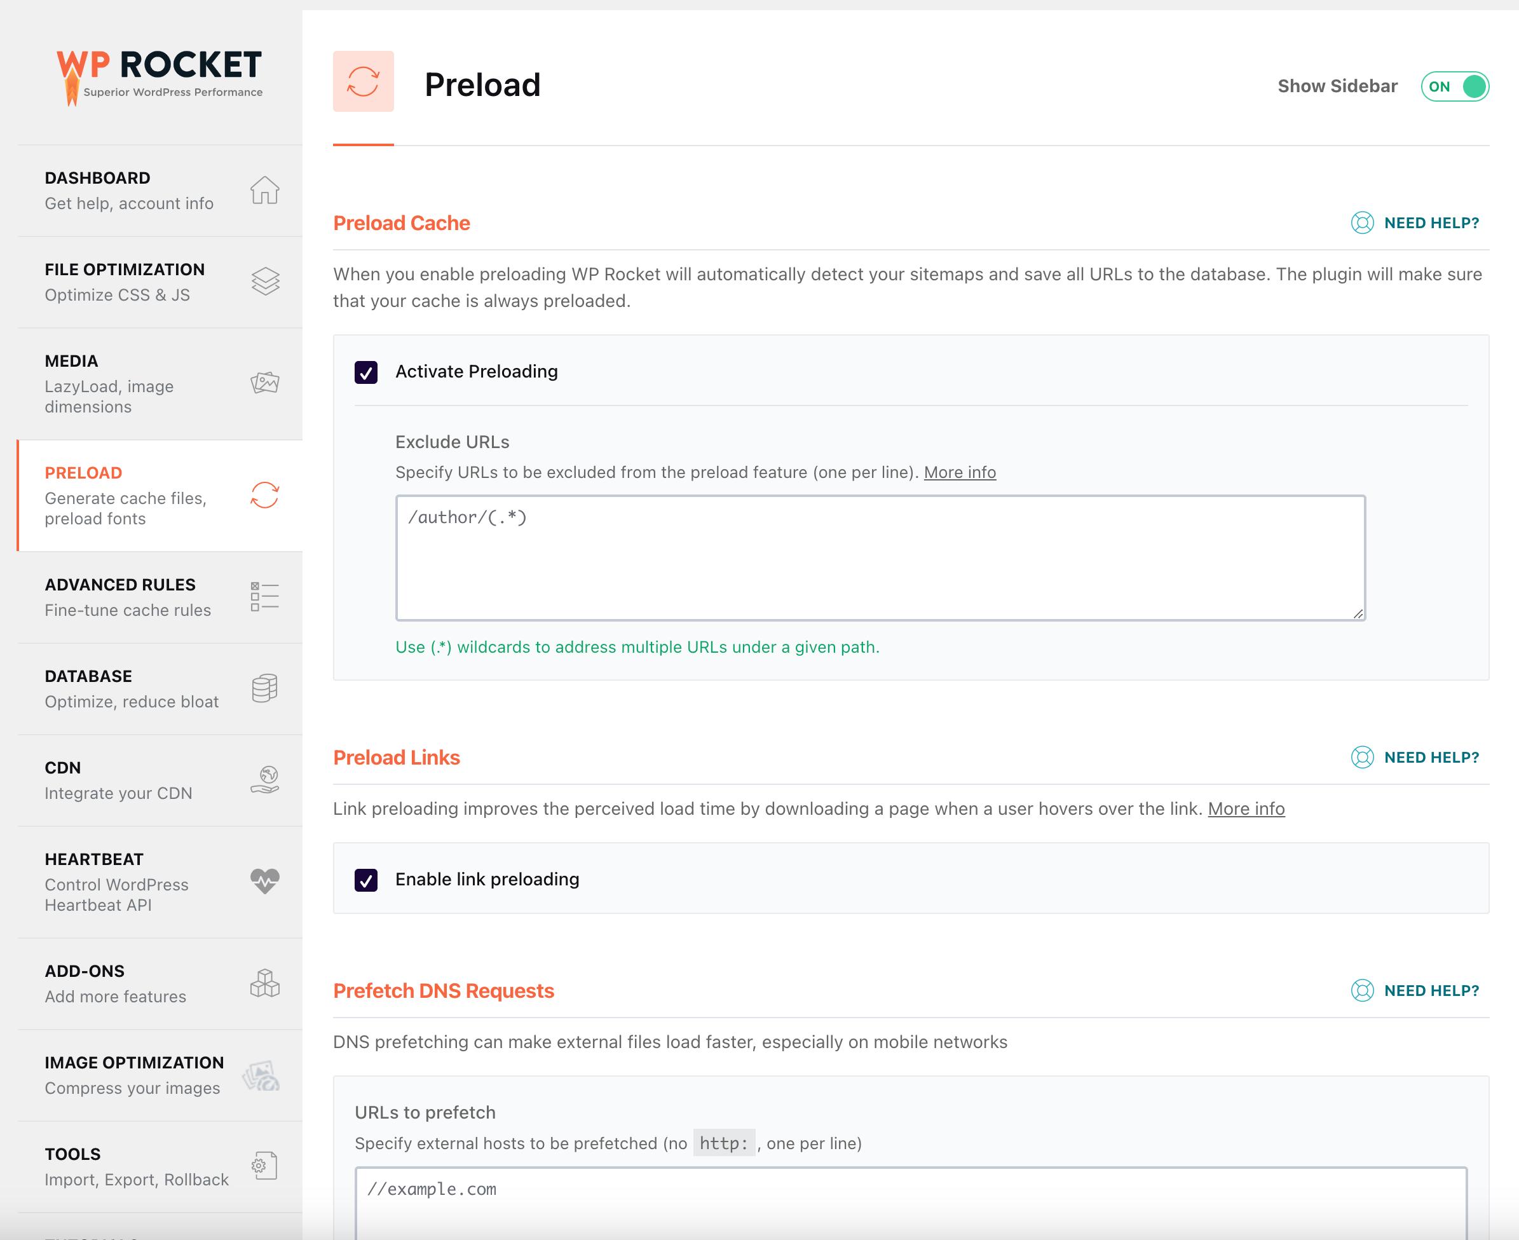Image resolution: width=1519 pixels, height=1240 pixels.
Task: Click the Preload Cache section heading
Action: tap(401, 223)
